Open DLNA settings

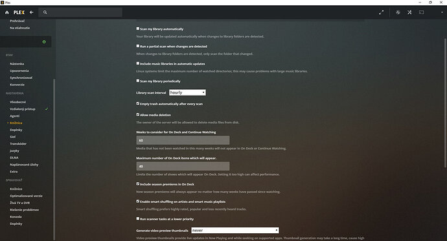pos(14,158)
